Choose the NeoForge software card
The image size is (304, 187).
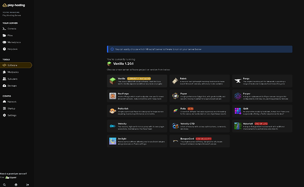pos(137,96)
